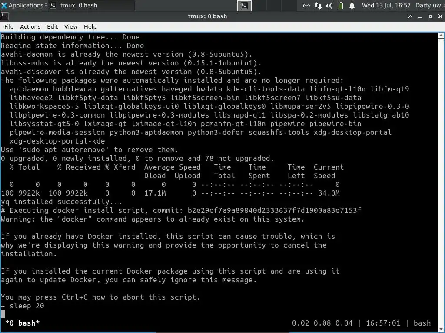
Task: Minimize the terminal window
Action: point(421,16)
